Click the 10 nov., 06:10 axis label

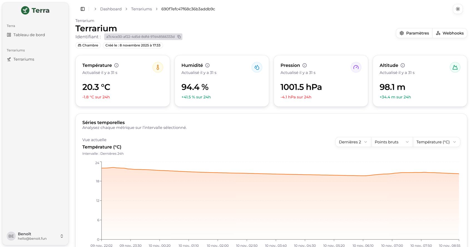point(363,245)
